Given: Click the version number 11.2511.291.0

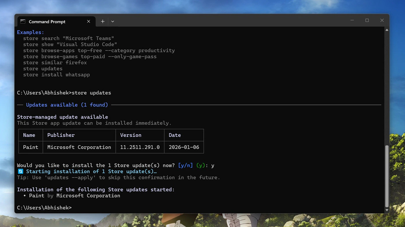Looking at the screenshot, I should pos(140,147).
